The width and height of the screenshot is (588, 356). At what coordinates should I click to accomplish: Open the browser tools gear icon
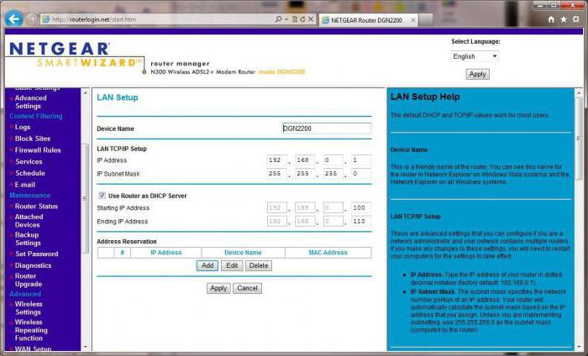pos(576,18)
